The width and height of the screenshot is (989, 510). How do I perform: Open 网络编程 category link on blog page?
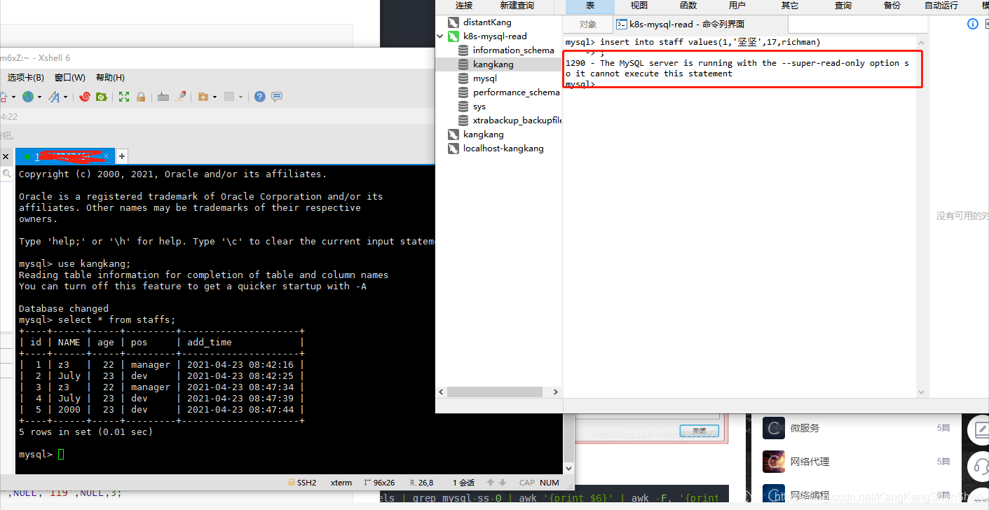click(x=810, y=495)
